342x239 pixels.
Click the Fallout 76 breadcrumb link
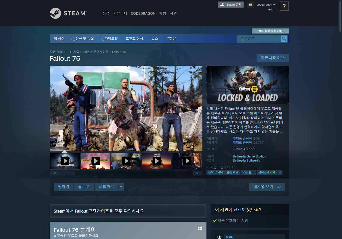119,52
